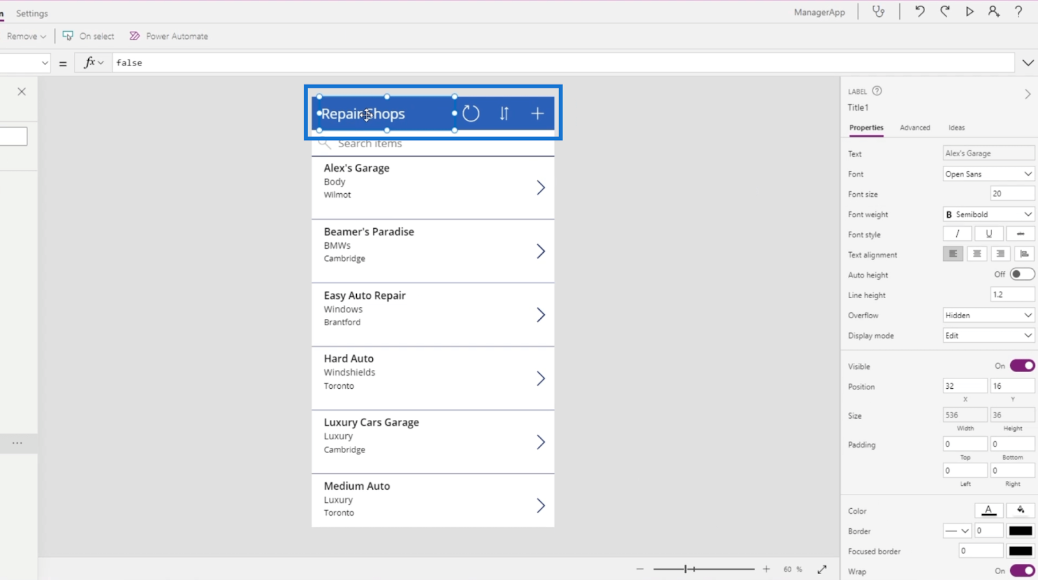Click the add new item plus icon
This screenshot has height=580, width=1038.
point(537,113)
